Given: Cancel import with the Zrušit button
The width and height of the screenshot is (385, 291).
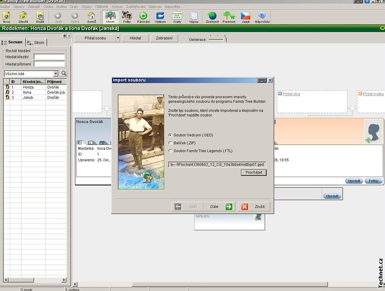Looking at the screenshot, I should [x=254, y=207].
